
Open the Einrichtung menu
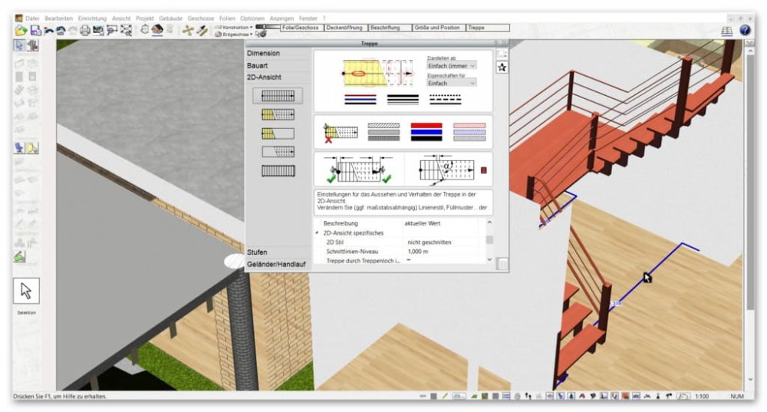92,18
